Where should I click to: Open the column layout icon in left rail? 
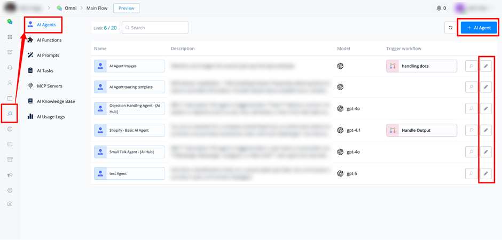click(x=10, y=98)
